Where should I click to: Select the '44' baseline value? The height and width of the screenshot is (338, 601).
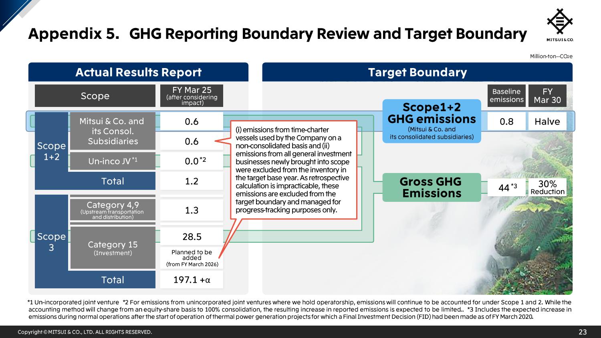tap(506, 187)
